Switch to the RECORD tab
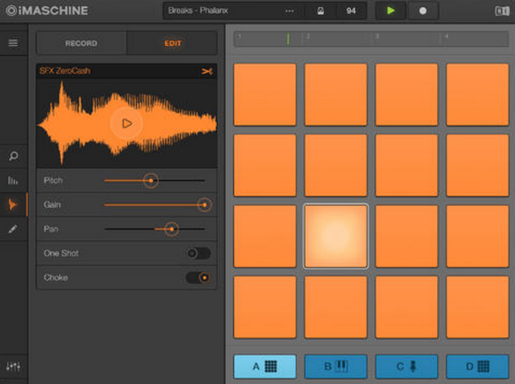The width and height of the screenshot is (515, 384). click(x=81, y=43)
